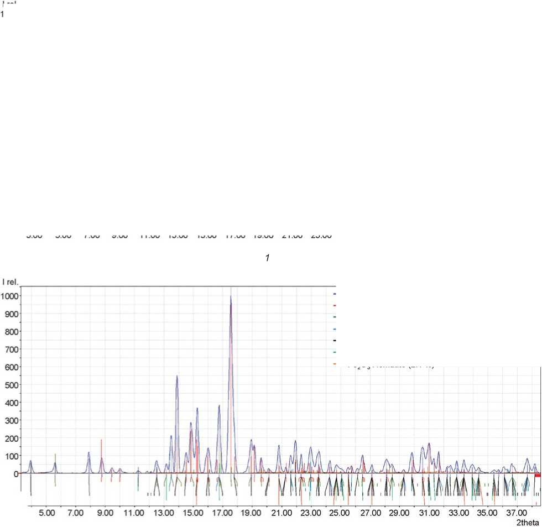The width and height of the screenshot is (542, 527).
Task: Click the orange legend color marker
Action: pyautogui.click(x=334, y=363)
